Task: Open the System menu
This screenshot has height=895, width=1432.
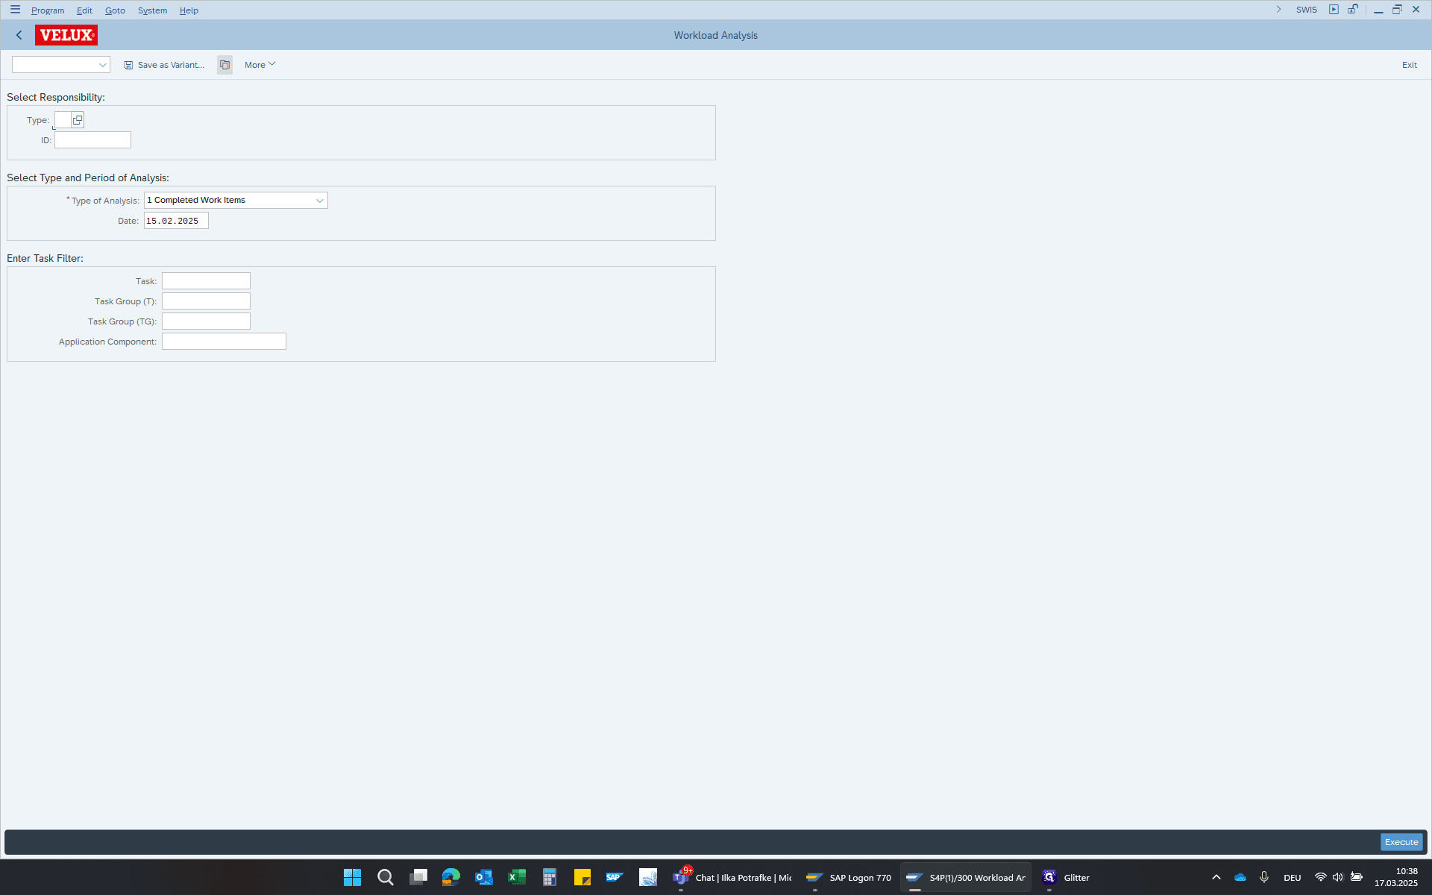Action: point(152,10)
